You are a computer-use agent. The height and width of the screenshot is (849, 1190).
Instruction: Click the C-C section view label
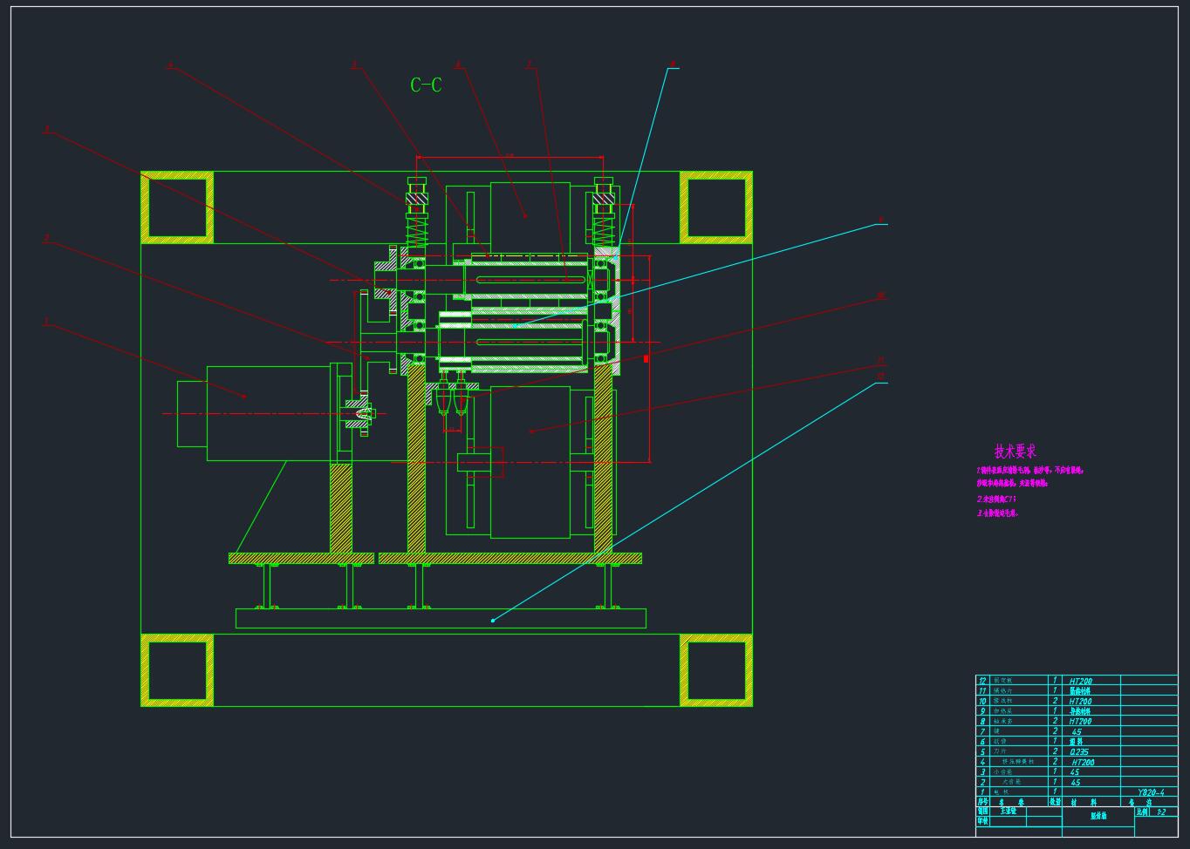(426, 85)
